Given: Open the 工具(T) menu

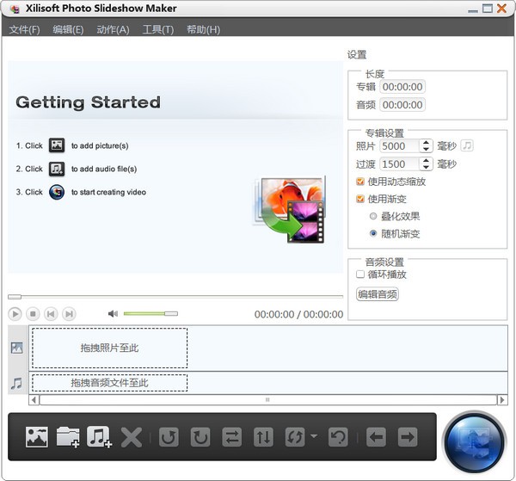Looking at the screenshot, I should [x=157, y=29].
